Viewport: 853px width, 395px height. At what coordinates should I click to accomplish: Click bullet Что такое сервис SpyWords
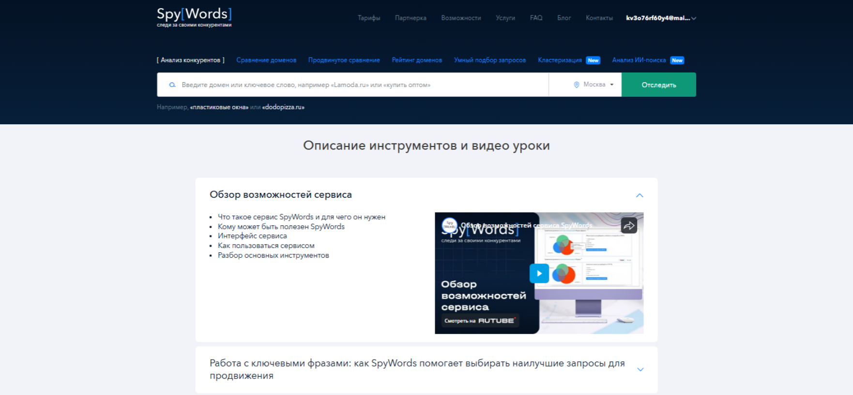click(302, 217)
